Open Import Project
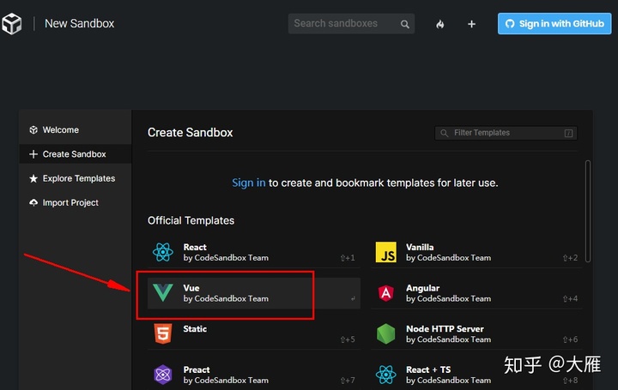This screenshot has height=390, width=618. tap(76, 202)
